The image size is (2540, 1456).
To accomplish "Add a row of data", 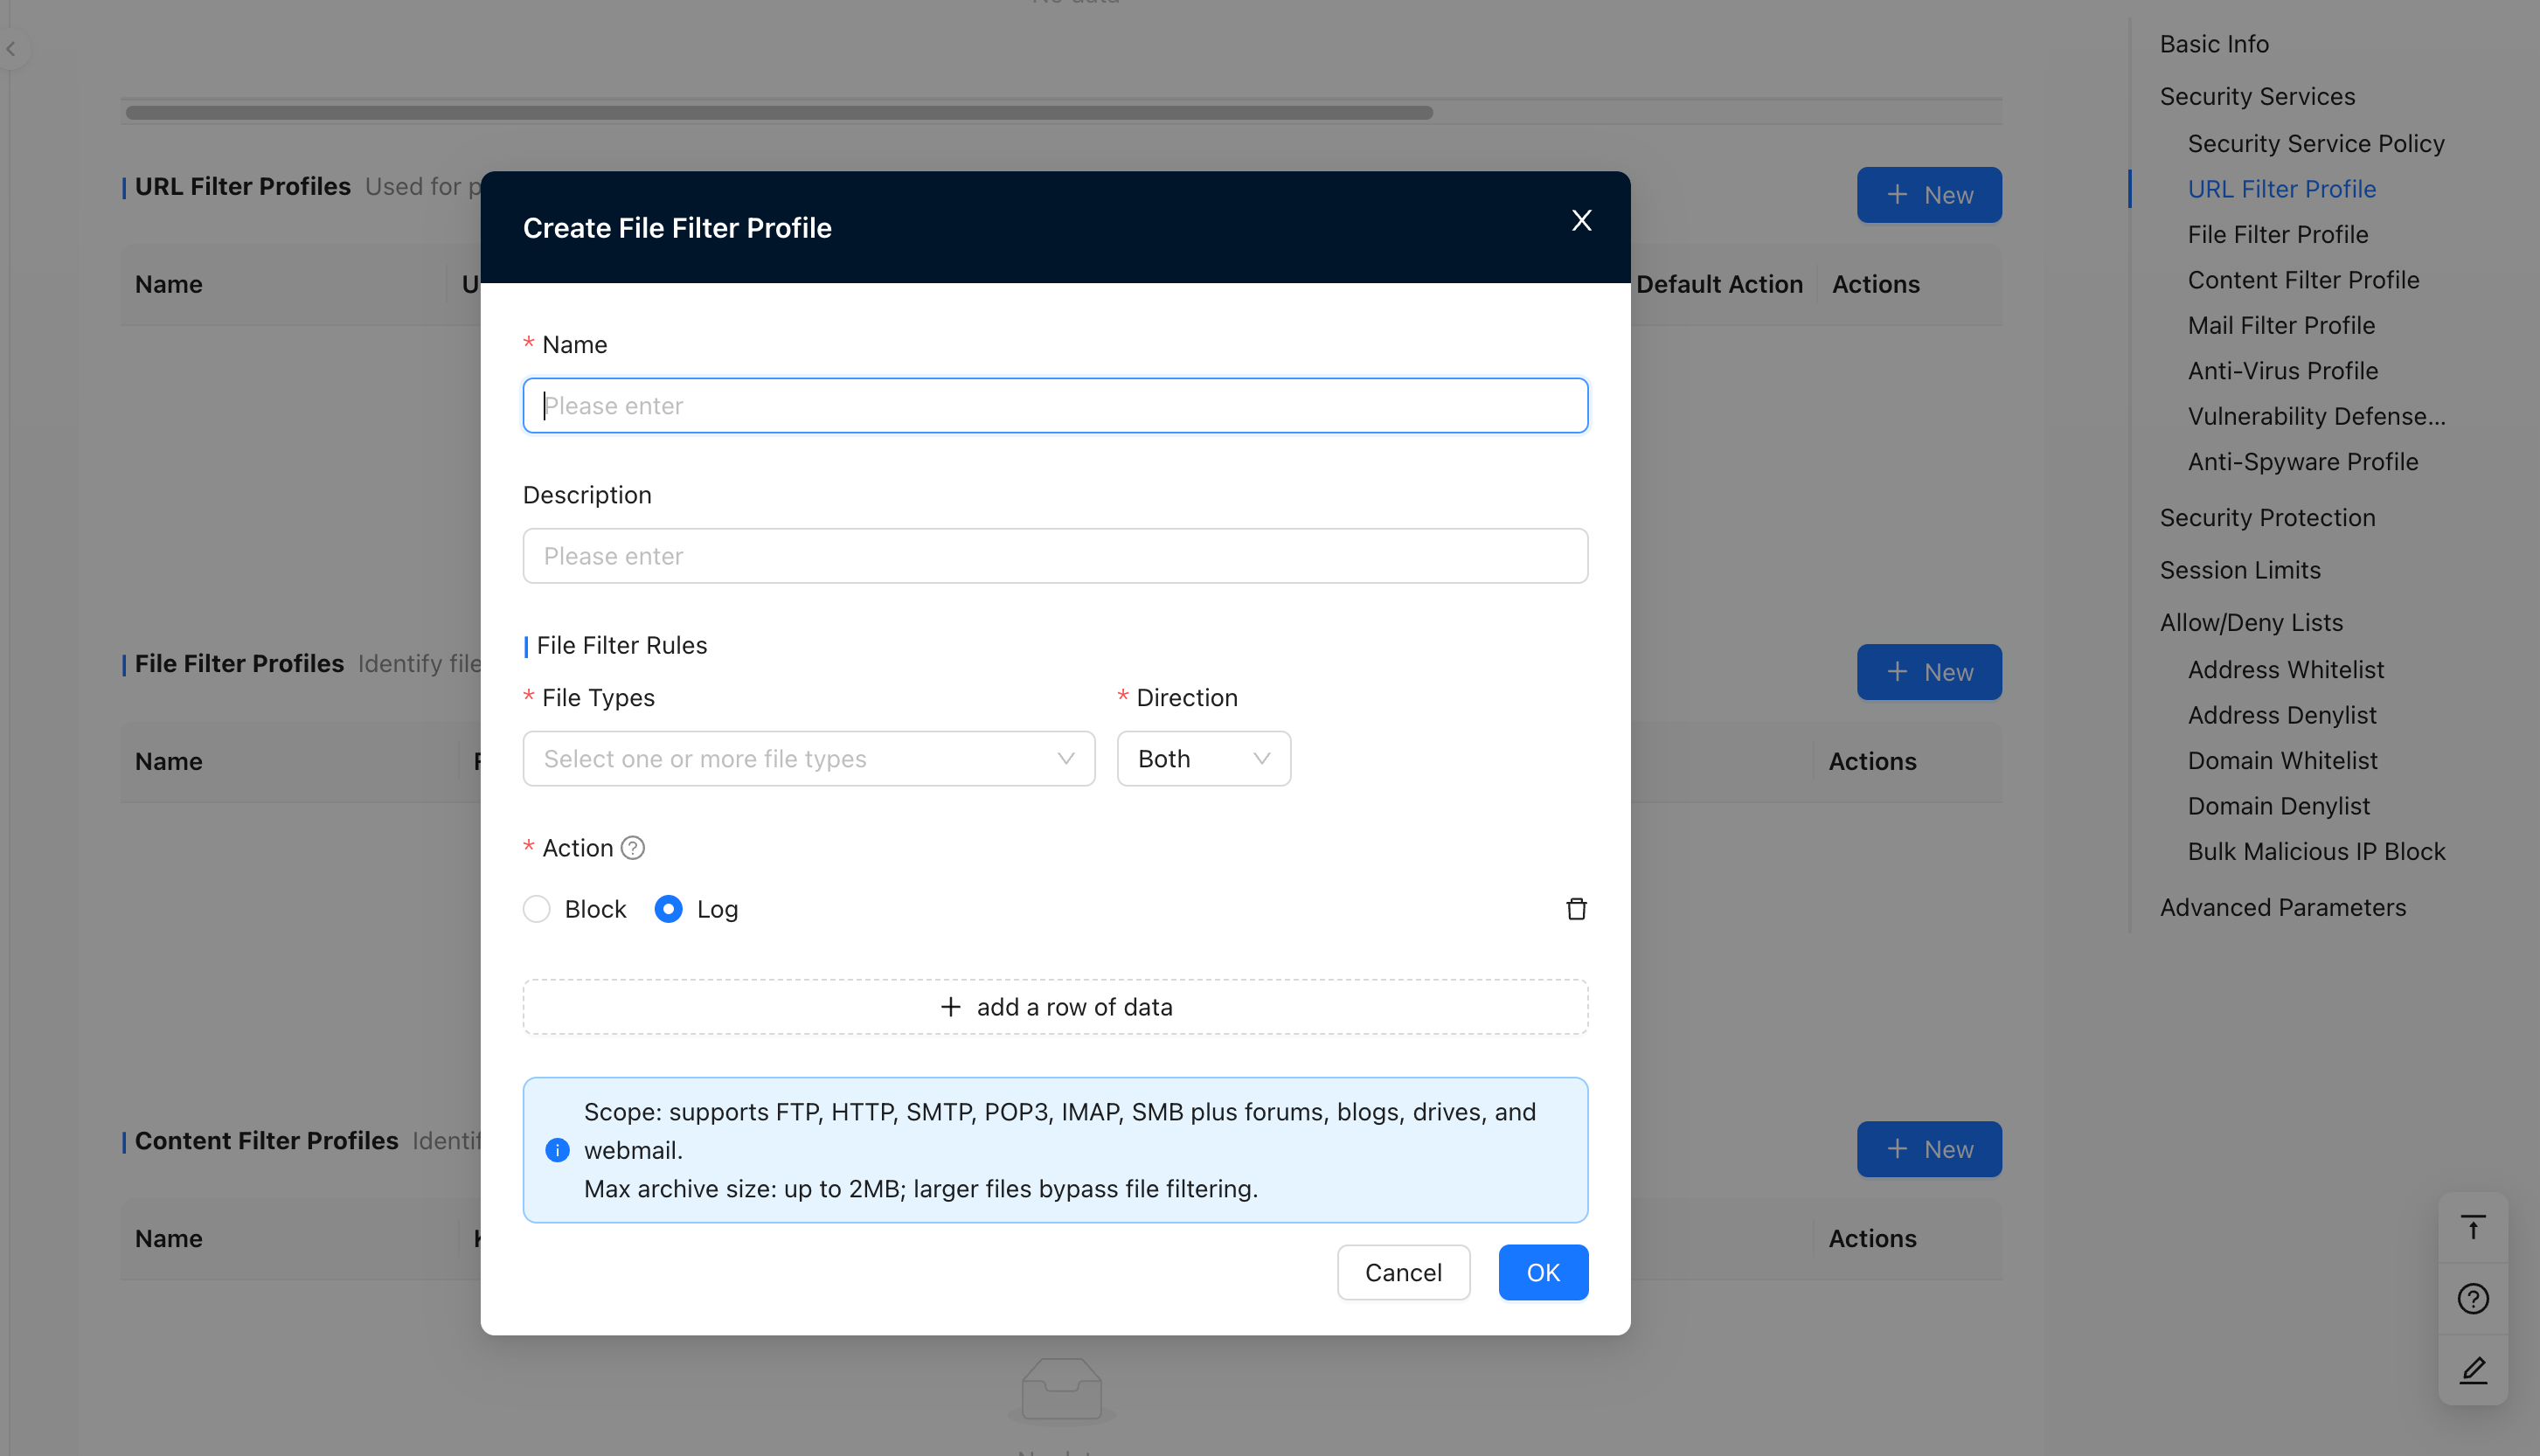I will [x=1055, y=1007].
